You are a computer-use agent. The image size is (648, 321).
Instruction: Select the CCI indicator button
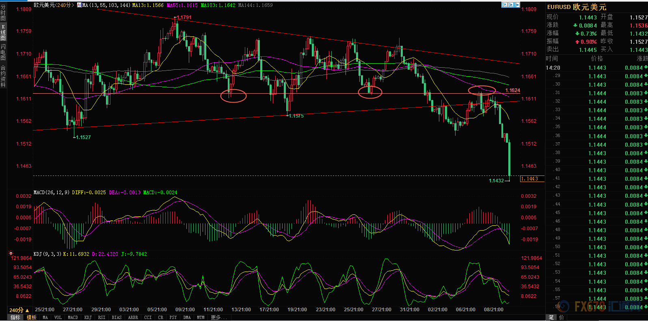tap(148, 317)
